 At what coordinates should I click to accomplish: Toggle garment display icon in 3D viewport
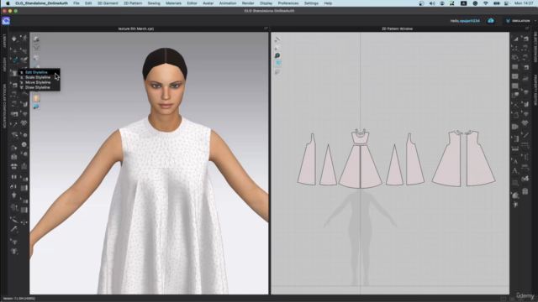36,39
